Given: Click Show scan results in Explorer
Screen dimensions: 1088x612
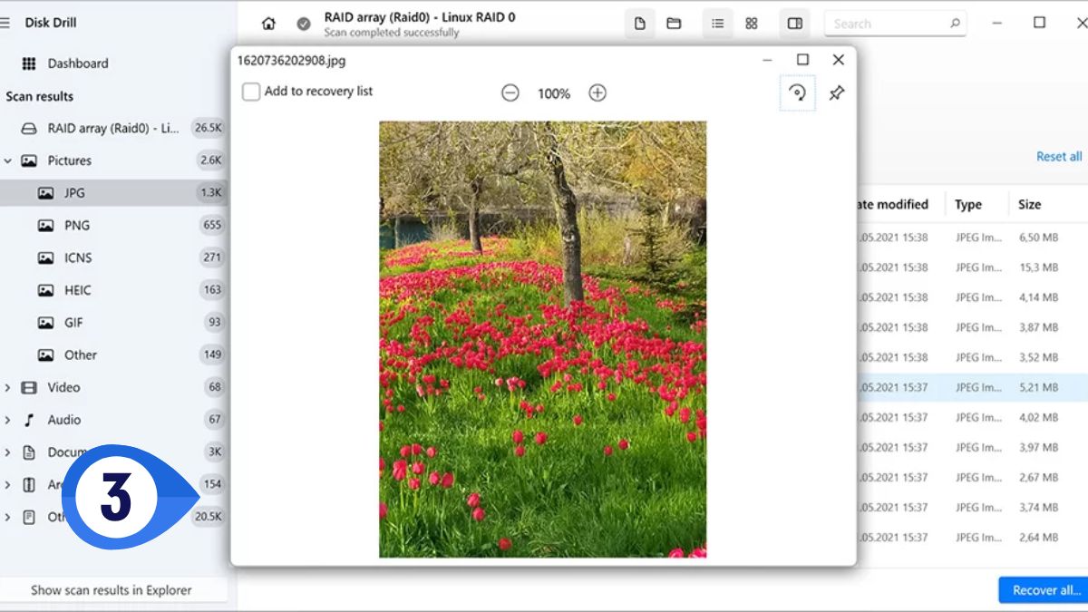Looking at the screenshot, I should pyautogui.click(x=112, y=590).
